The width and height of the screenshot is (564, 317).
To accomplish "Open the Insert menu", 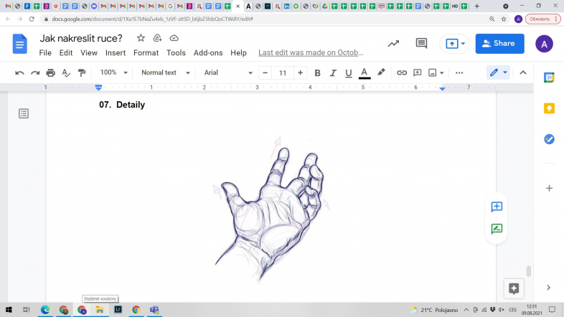I will coord(116,53).
